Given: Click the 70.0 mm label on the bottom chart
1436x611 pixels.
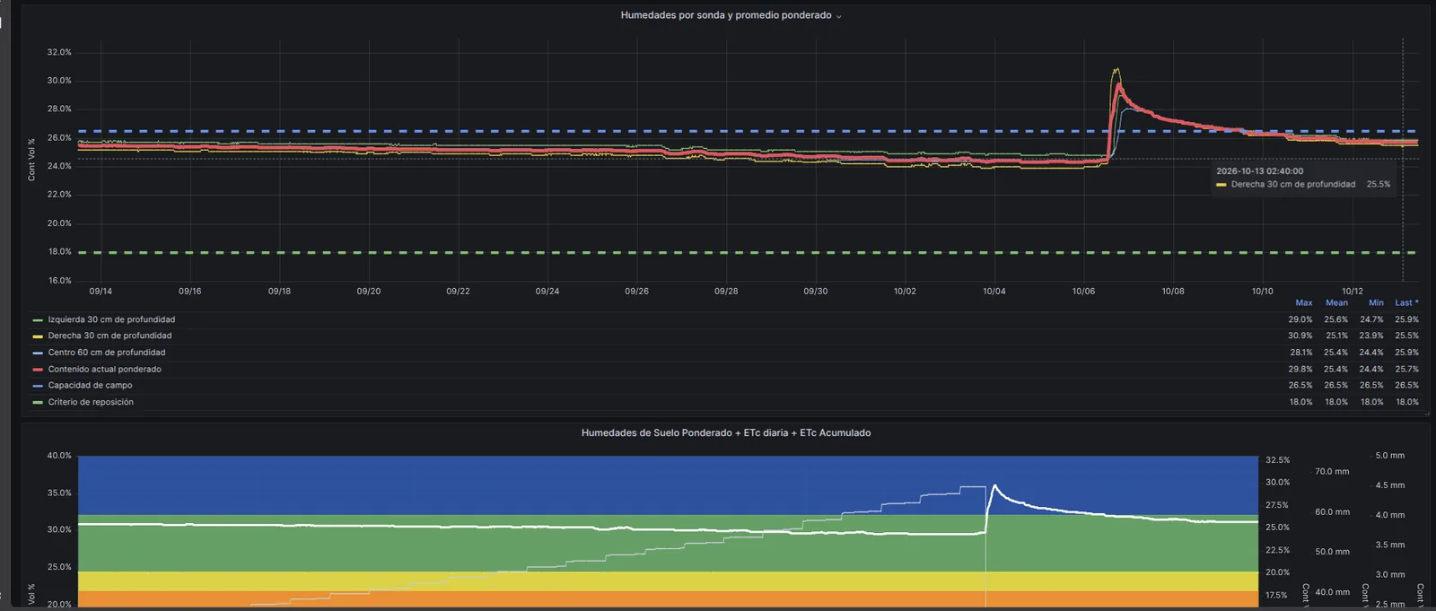Looking at the screenshot, I should [x=1332, y=472].
